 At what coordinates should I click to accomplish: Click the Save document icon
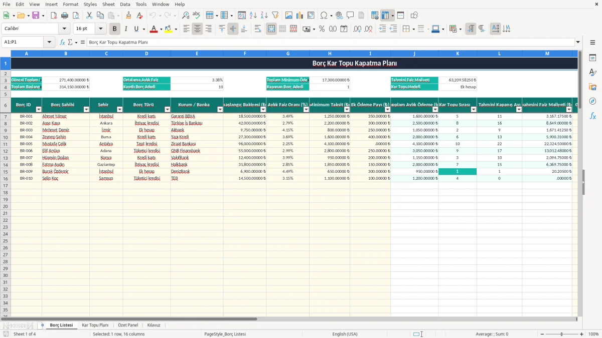point(36,16)
